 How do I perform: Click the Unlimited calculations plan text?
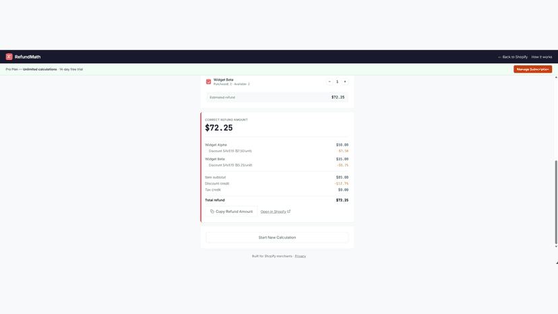point(40,69)
